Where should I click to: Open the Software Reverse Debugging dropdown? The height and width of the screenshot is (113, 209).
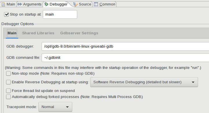tap(144, 82)
